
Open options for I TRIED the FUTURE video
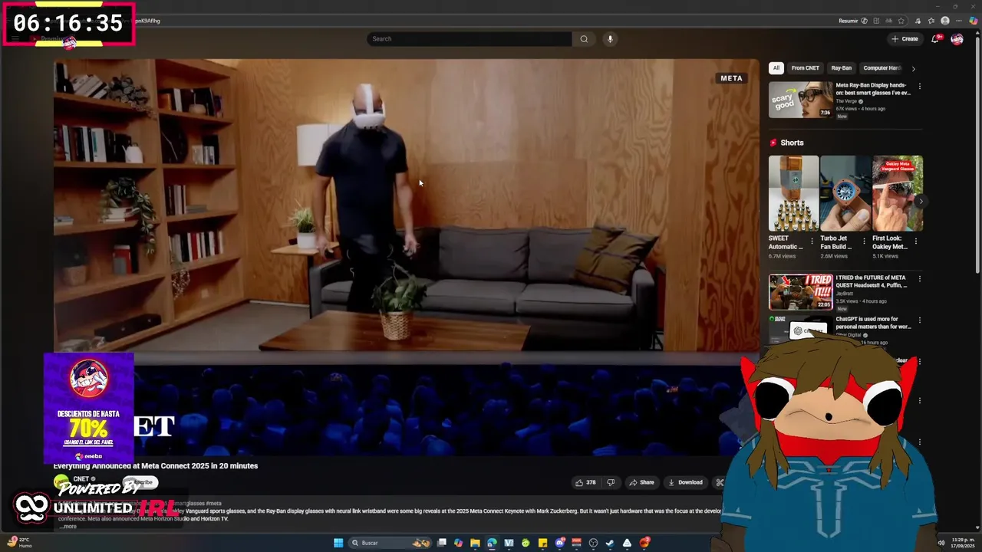tap(919, 279)
